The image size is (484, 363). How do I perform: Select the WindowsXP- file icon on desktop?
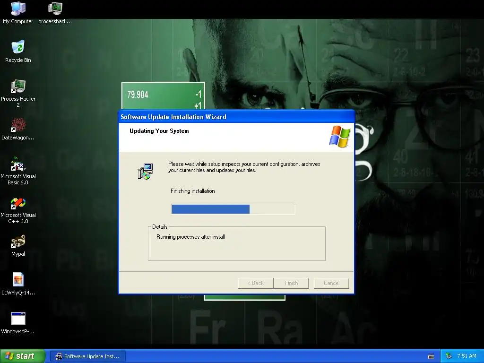pyautogui.click(x=18, y=323)
